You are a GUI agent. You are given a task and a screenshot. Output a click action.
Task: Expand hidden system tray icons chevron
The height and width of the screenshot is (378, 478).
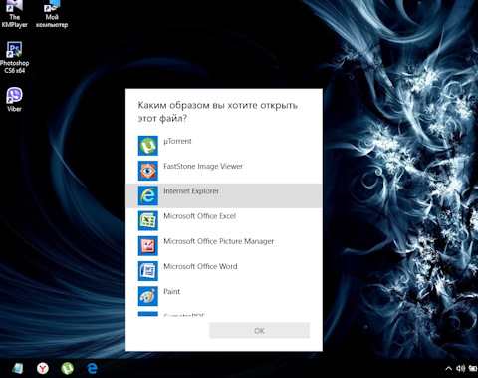(x=448, y=368)
